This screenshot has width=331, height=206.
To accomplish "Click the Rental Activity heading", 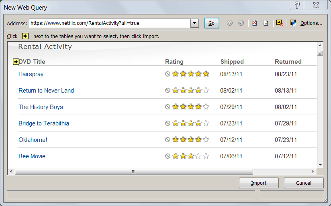I will pyautogui.click(x=45, y=46).
